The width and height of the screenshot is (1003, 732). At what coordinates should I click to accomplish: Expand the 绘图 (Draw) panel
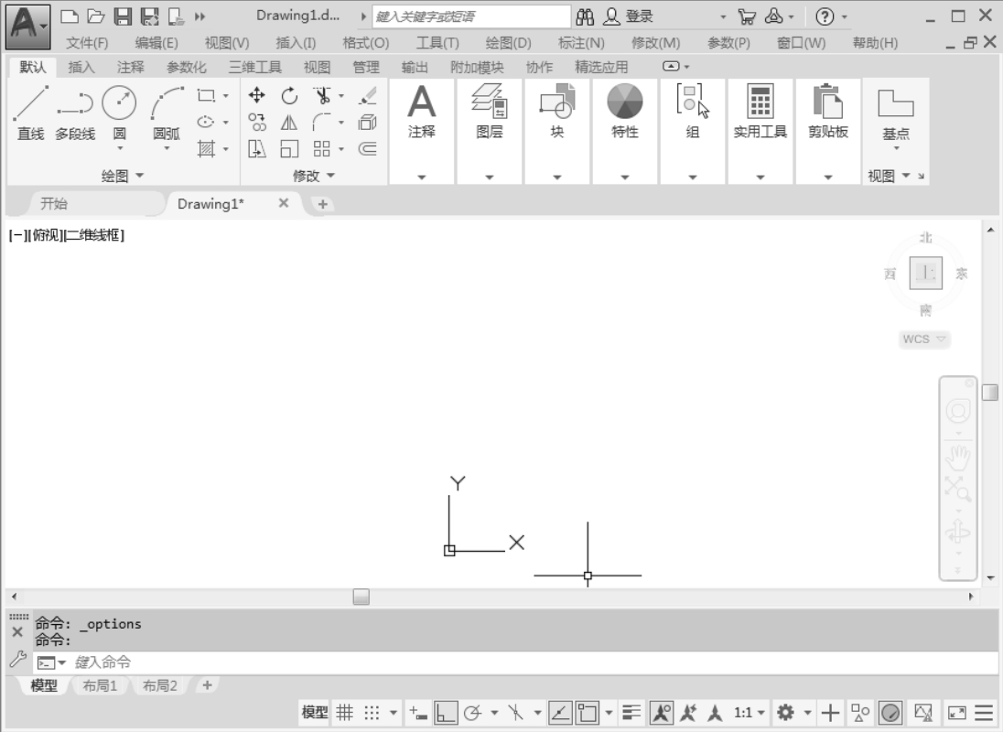coord(123,176)
